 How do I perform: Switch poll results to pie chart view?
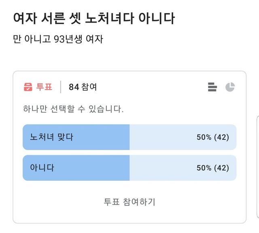230,87
